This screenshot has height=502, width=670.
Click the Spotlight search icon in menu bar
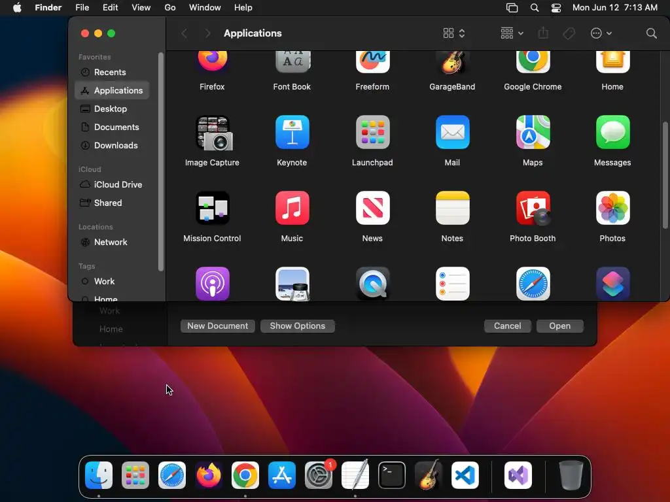(534, 8)
